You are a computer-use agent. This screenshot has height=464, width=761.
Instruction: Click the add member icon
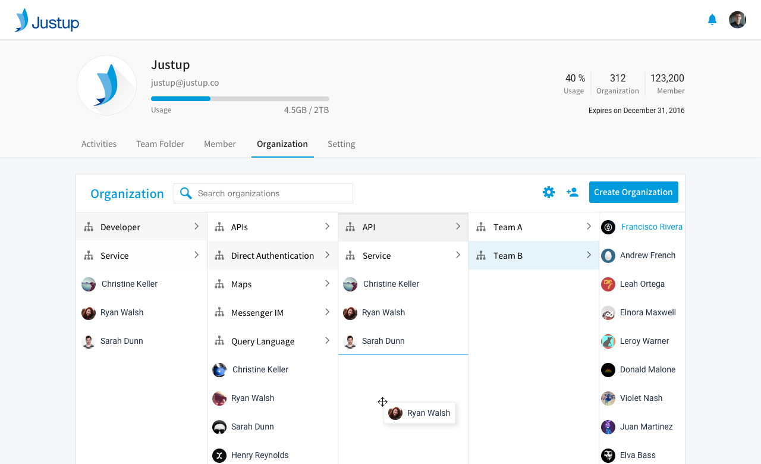(x=573, y=192)
